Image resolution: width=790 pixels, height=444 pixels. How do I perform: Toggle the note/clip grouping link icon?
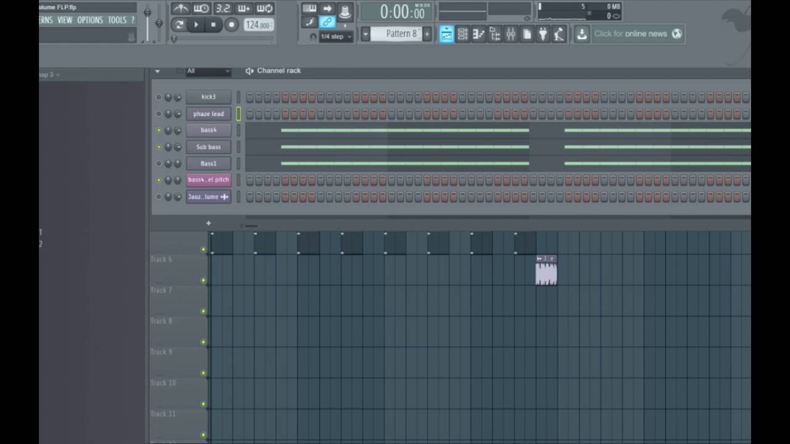tap(327, 22)
